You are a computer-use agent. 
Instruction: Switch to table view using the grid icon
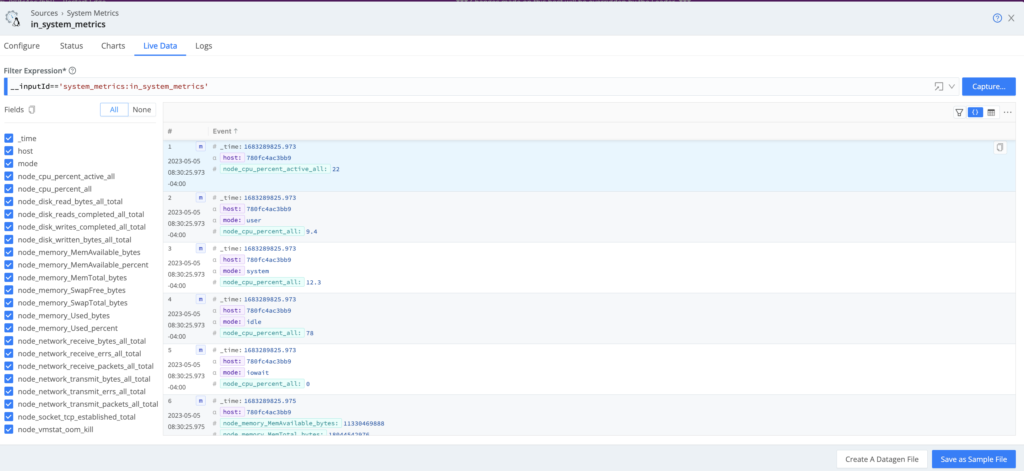point(991,112)
